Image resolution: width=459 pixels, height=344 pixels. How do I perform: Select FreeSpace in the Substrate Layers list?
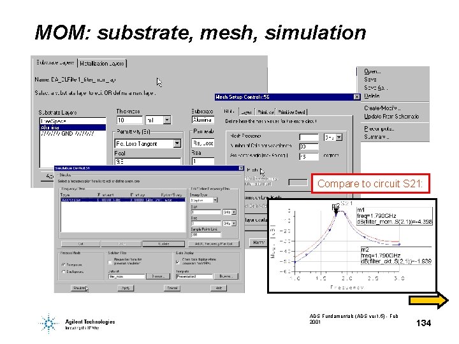(73, 121)
